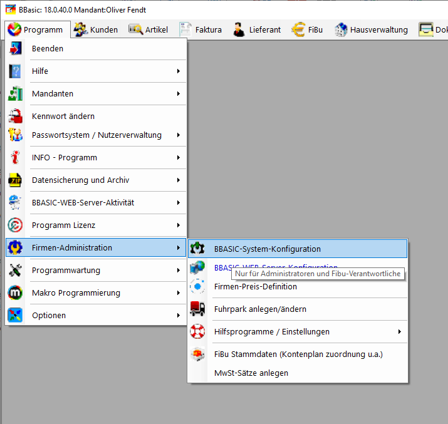Click the Programm Lizenz copyright icon
448x424 pixels.
pyautogui.click(x=15, y=225)
